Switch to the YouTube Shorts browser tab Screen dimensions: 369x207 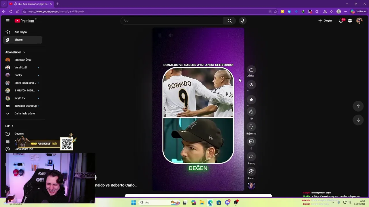point(30,4)
